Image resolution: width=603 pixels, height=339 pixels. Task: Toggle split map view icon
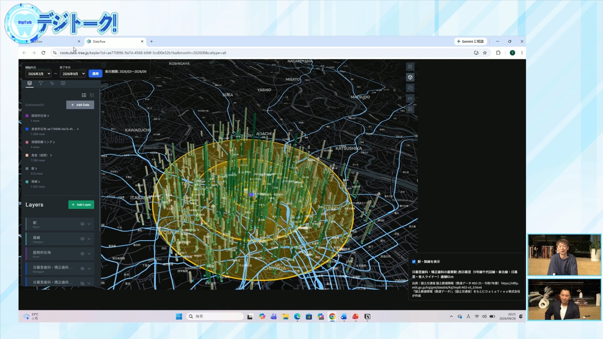(x=410, y=67)
